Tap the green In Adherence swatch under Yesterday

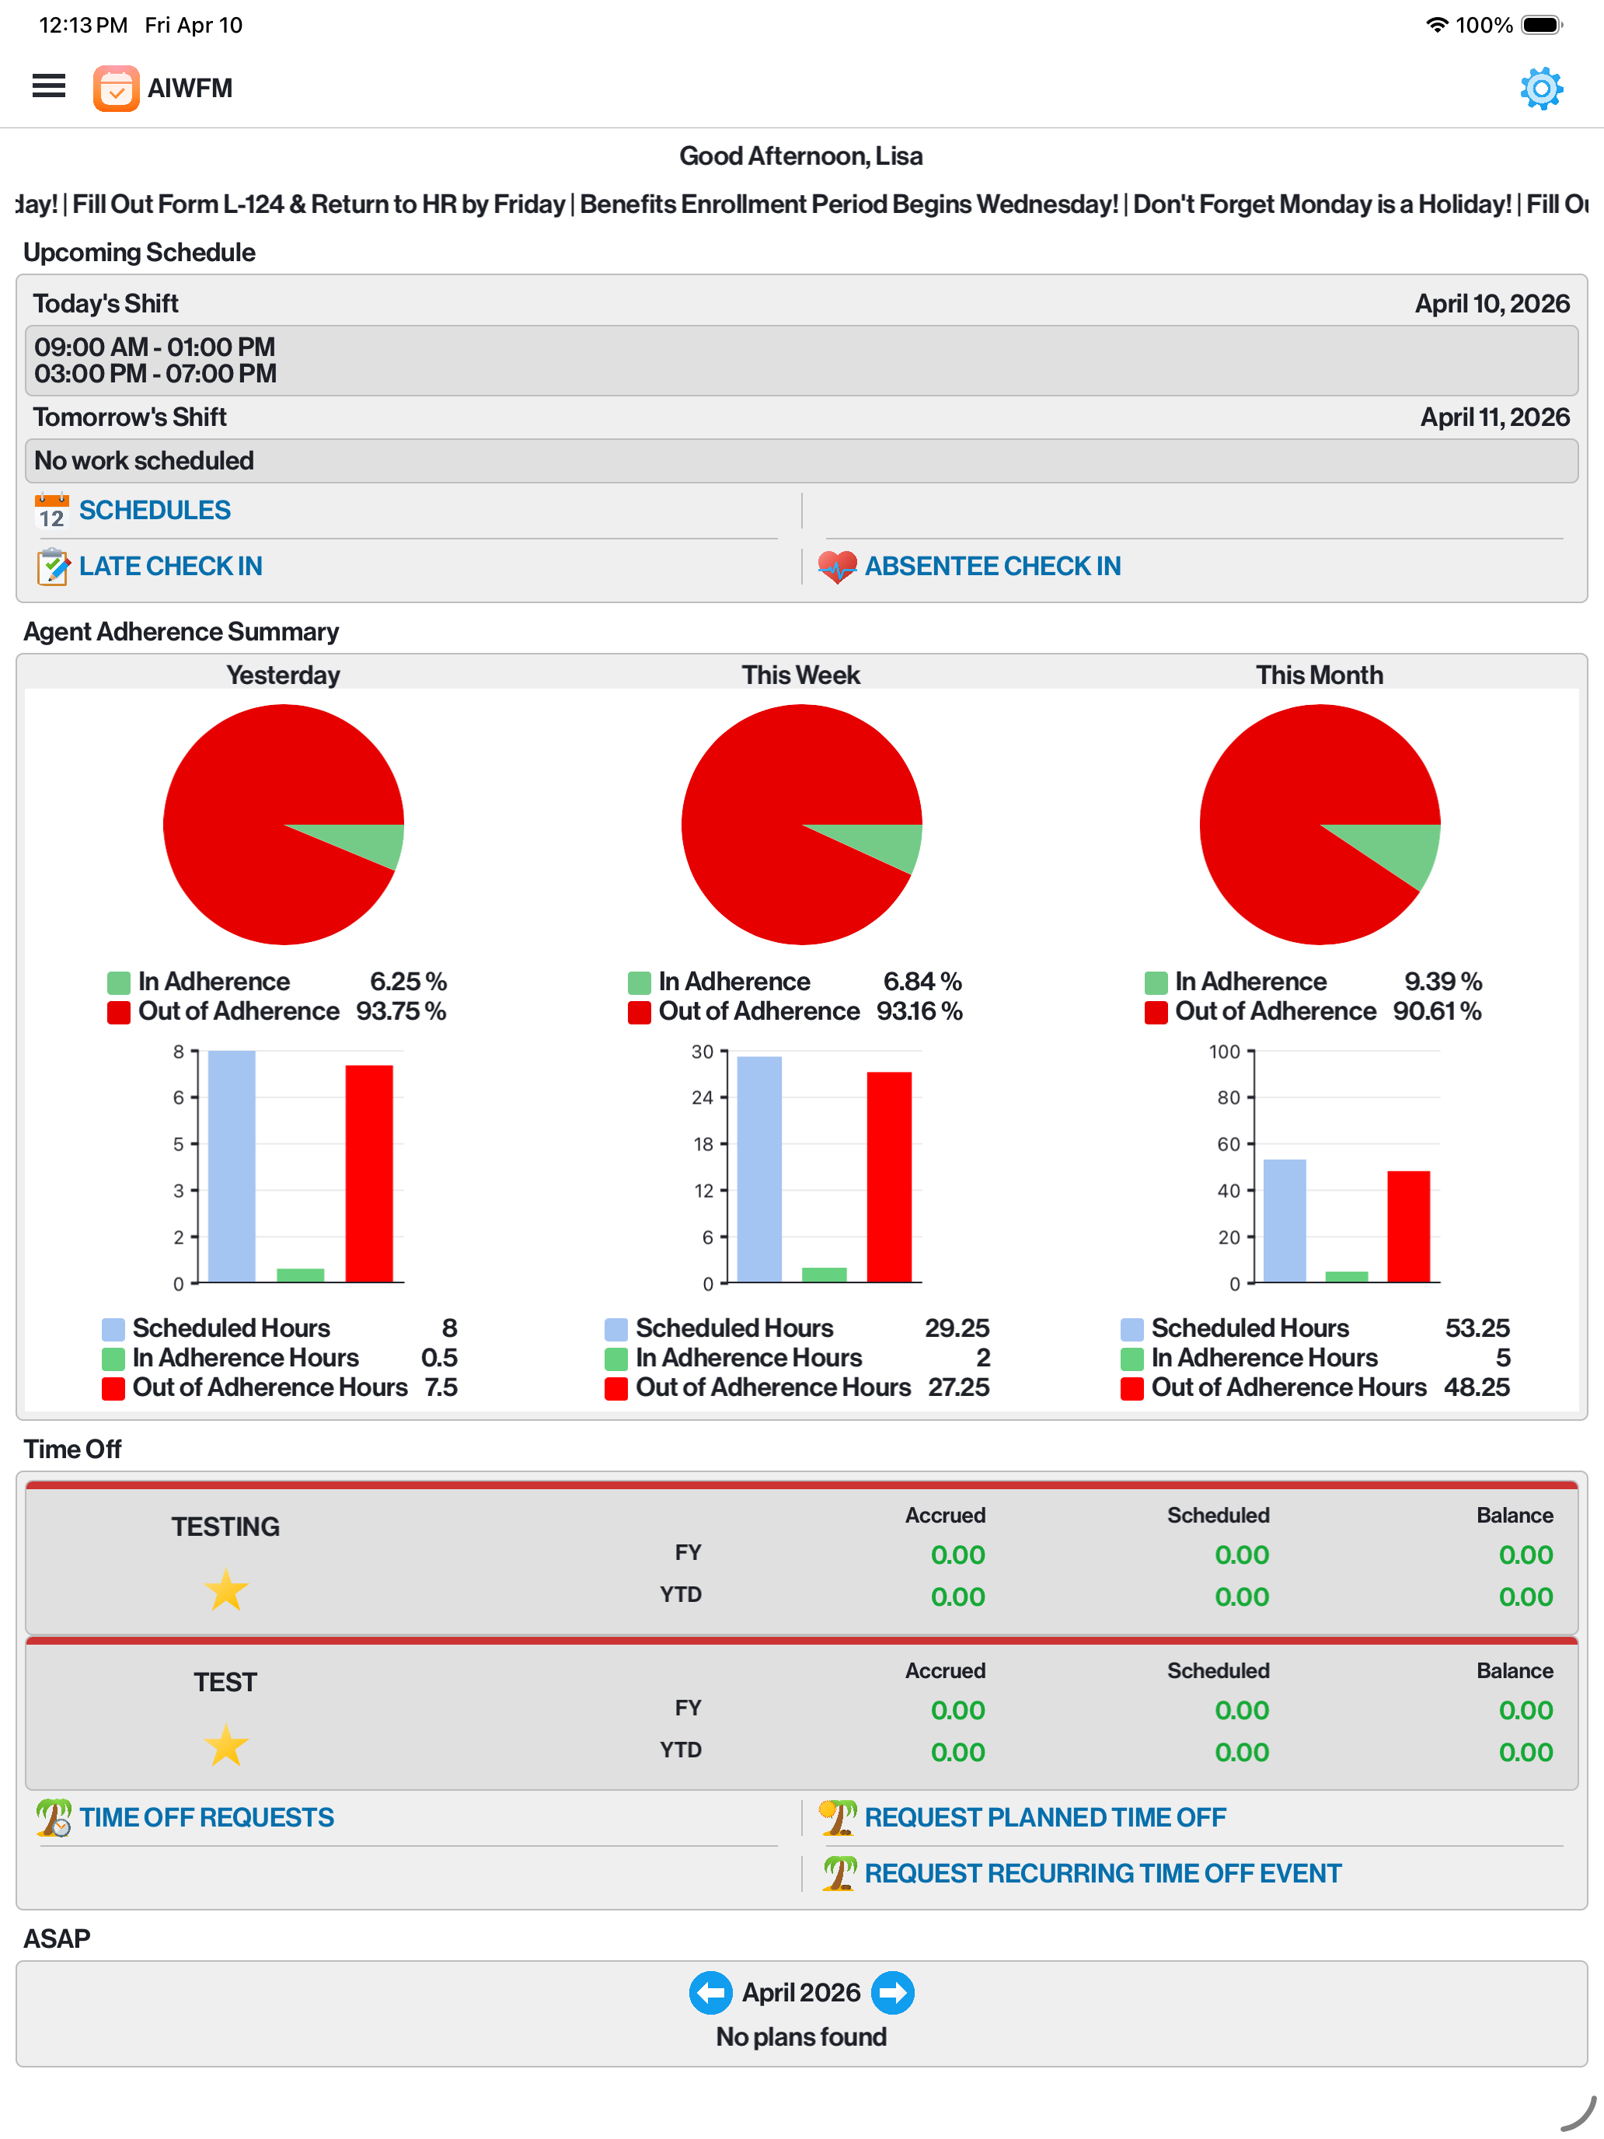tap(119, 983)
